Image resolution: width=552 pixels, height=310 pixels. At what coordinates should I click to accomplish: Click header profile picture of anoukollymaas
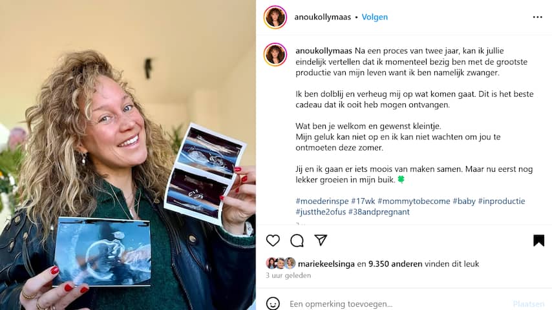(275, 17)
